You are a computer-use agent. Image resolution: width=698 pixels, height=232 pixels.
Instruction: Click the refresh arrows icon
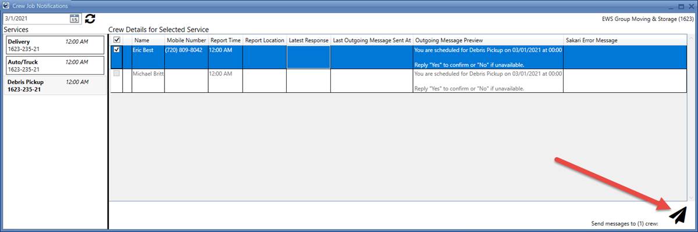[90, 19]
